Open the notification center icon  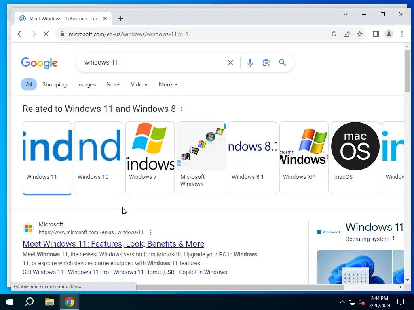[x=401, y=302]
